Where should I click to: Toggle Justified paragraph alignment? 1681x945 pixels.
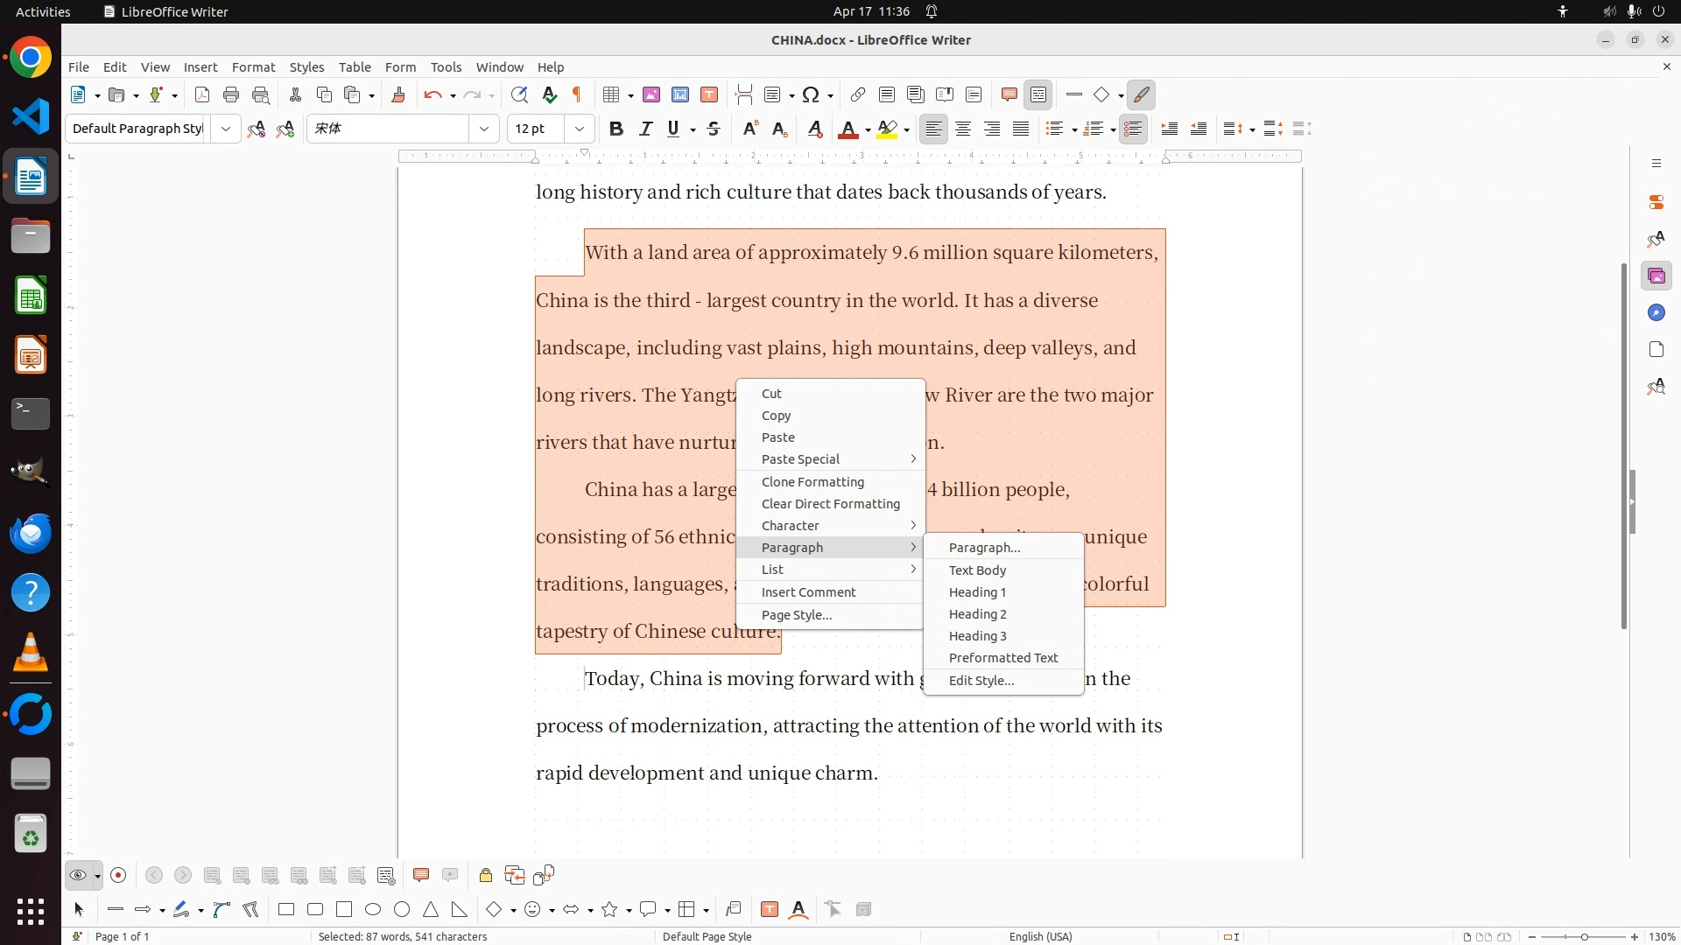(1021, 129)
